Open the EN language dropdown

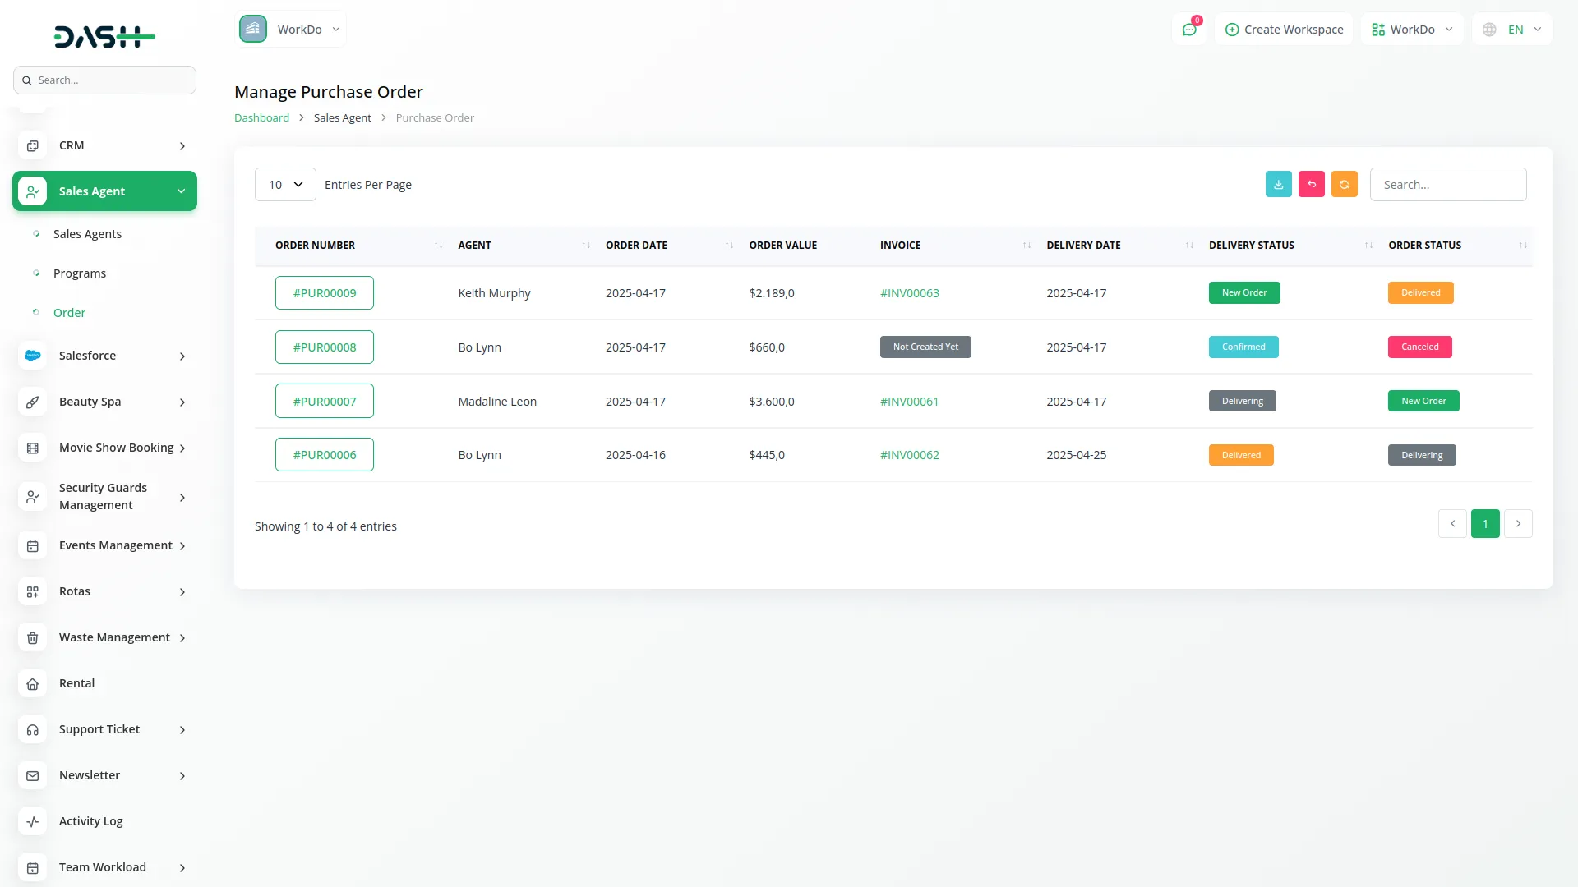[x=1513, y=30]
